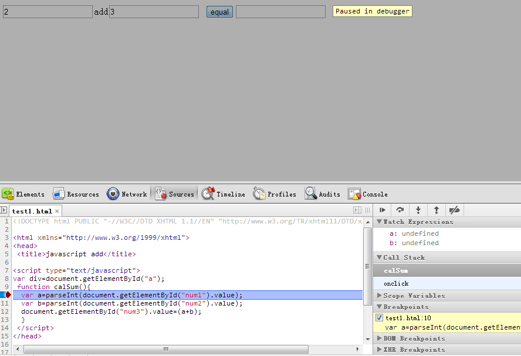This screenshot has width=521, height=356.
Task: Select the test1.html file tab
Action: (32, 211)
